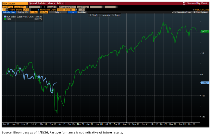
Task: Open the Securities/Lines panel
Action: tap(183, 12)
